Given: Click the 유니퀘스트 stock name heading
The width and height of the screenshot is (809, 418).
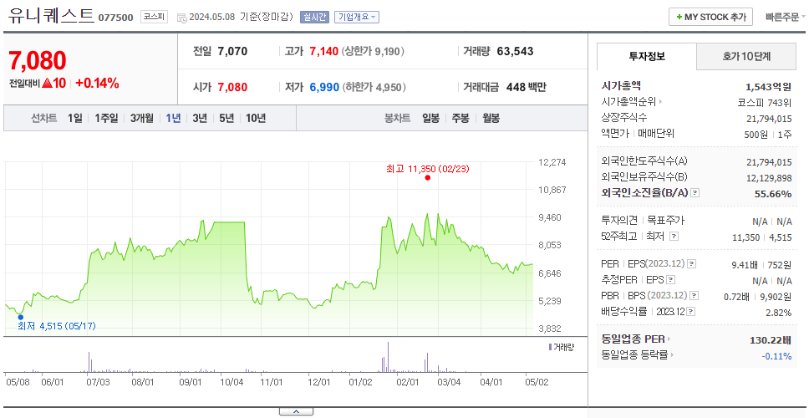Looking at the screenshot, I should pyautogui.click(x=51, y=16).
